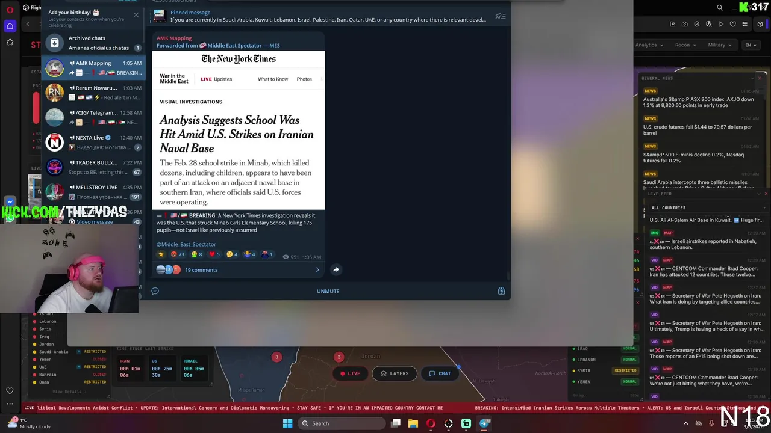Image resolution: width=771 pixels, height=433 pixels.
Task: Open the TRADER BULLx chat
Action: tap(93, 167)
